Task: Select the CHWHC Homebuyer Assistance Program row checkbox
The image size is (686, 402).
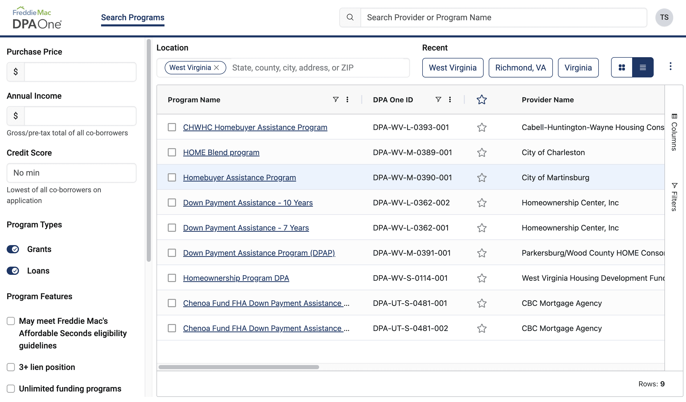Action: (x=172, y=127)
